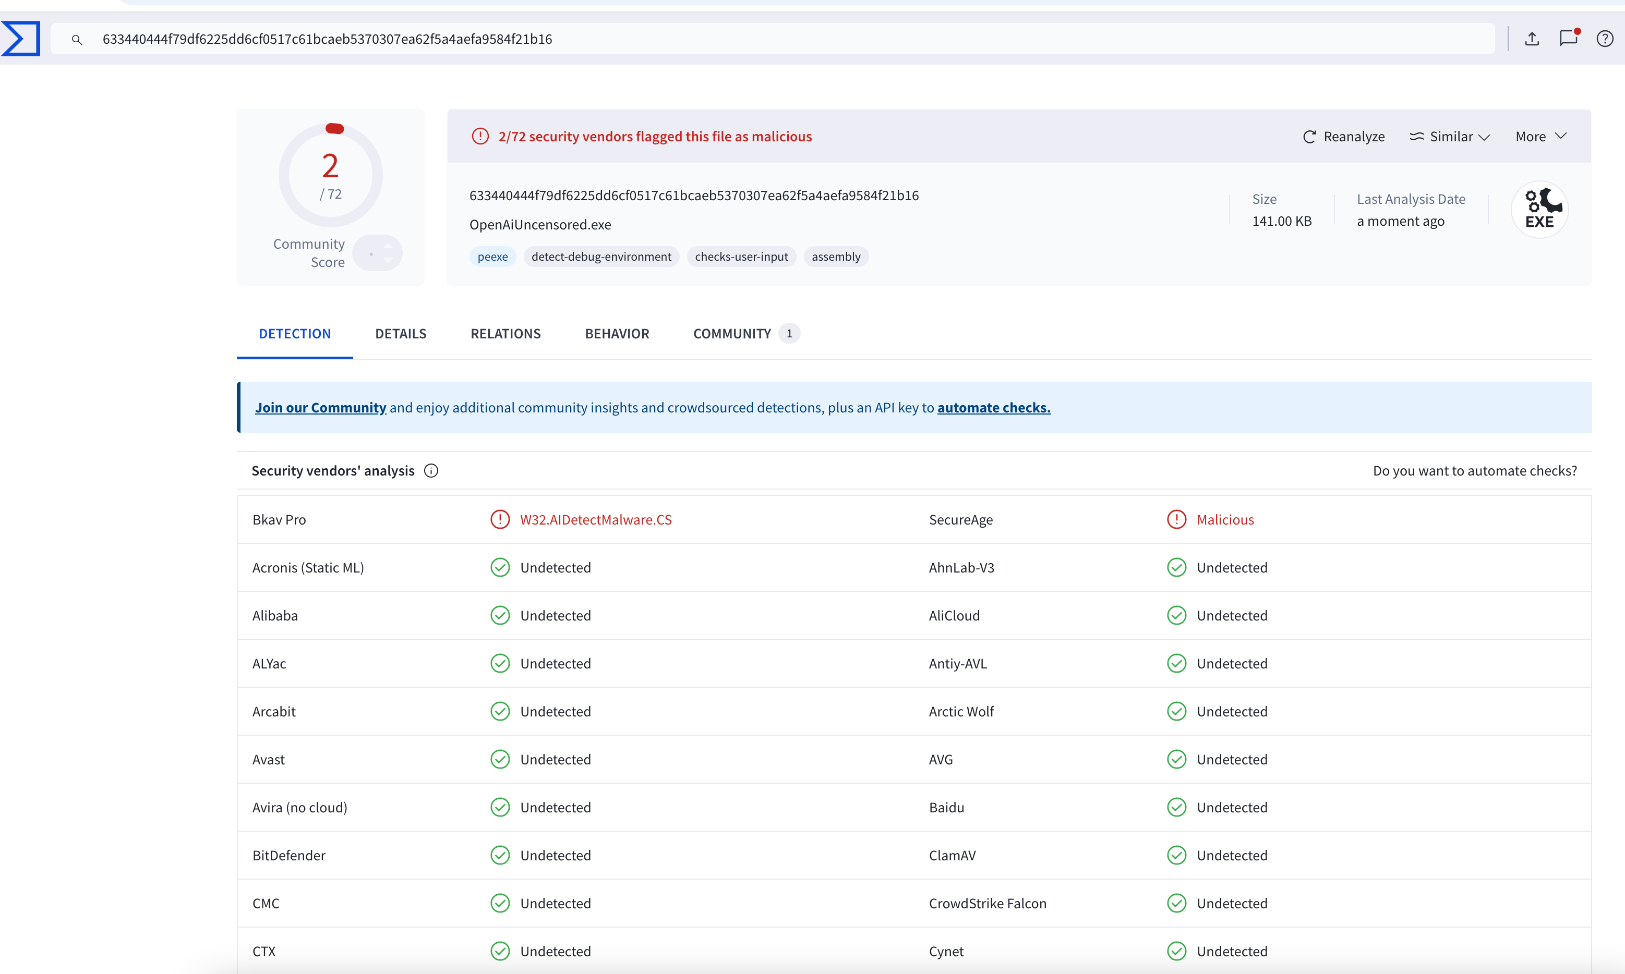Click the search magnifier icon

click(77, 40)
